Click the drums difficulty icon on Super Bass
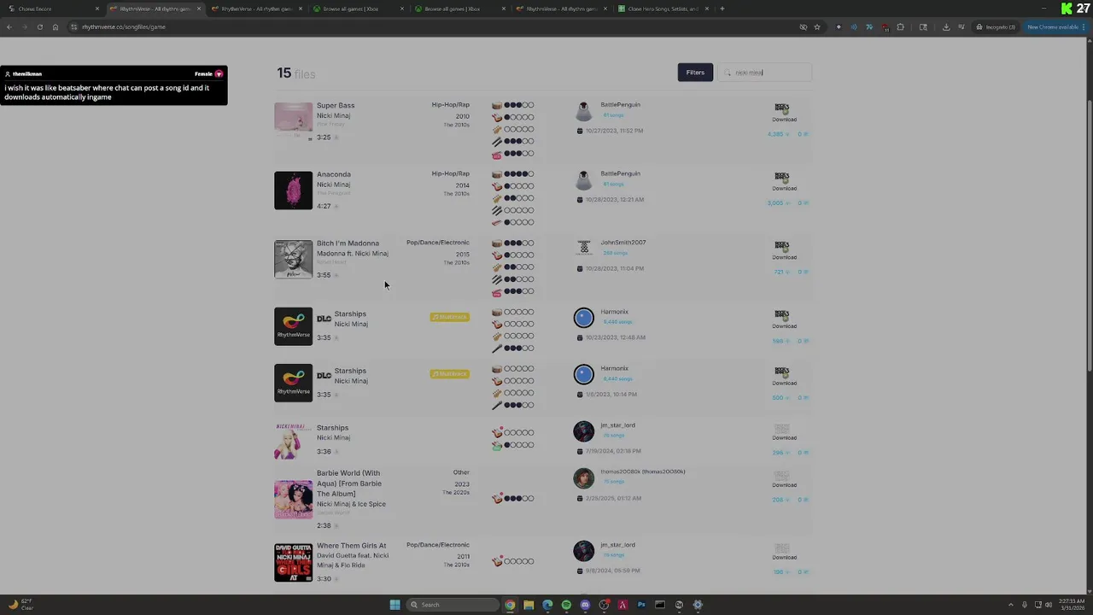Screen dimensions: 1093x615 tap(497, 105)
